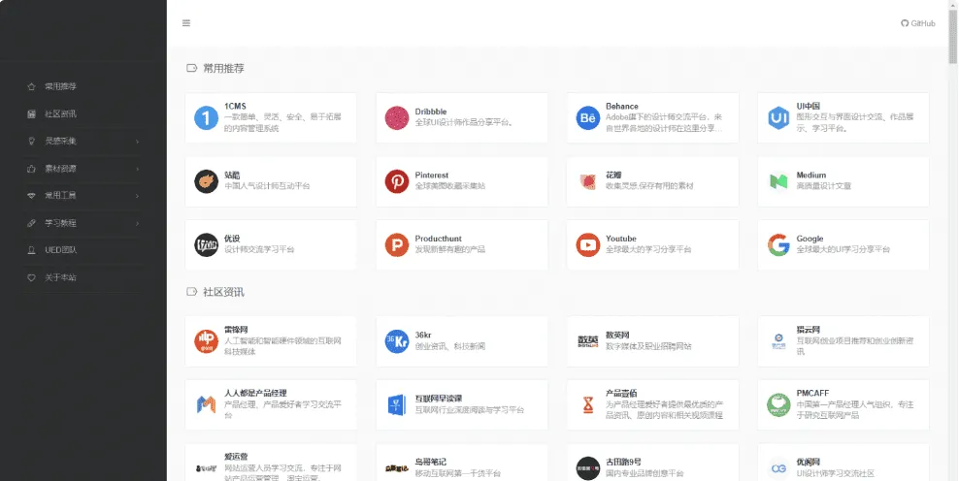Click the star icon beside 常用推荐
The image size is (959, 481).
tap(31, 86)
